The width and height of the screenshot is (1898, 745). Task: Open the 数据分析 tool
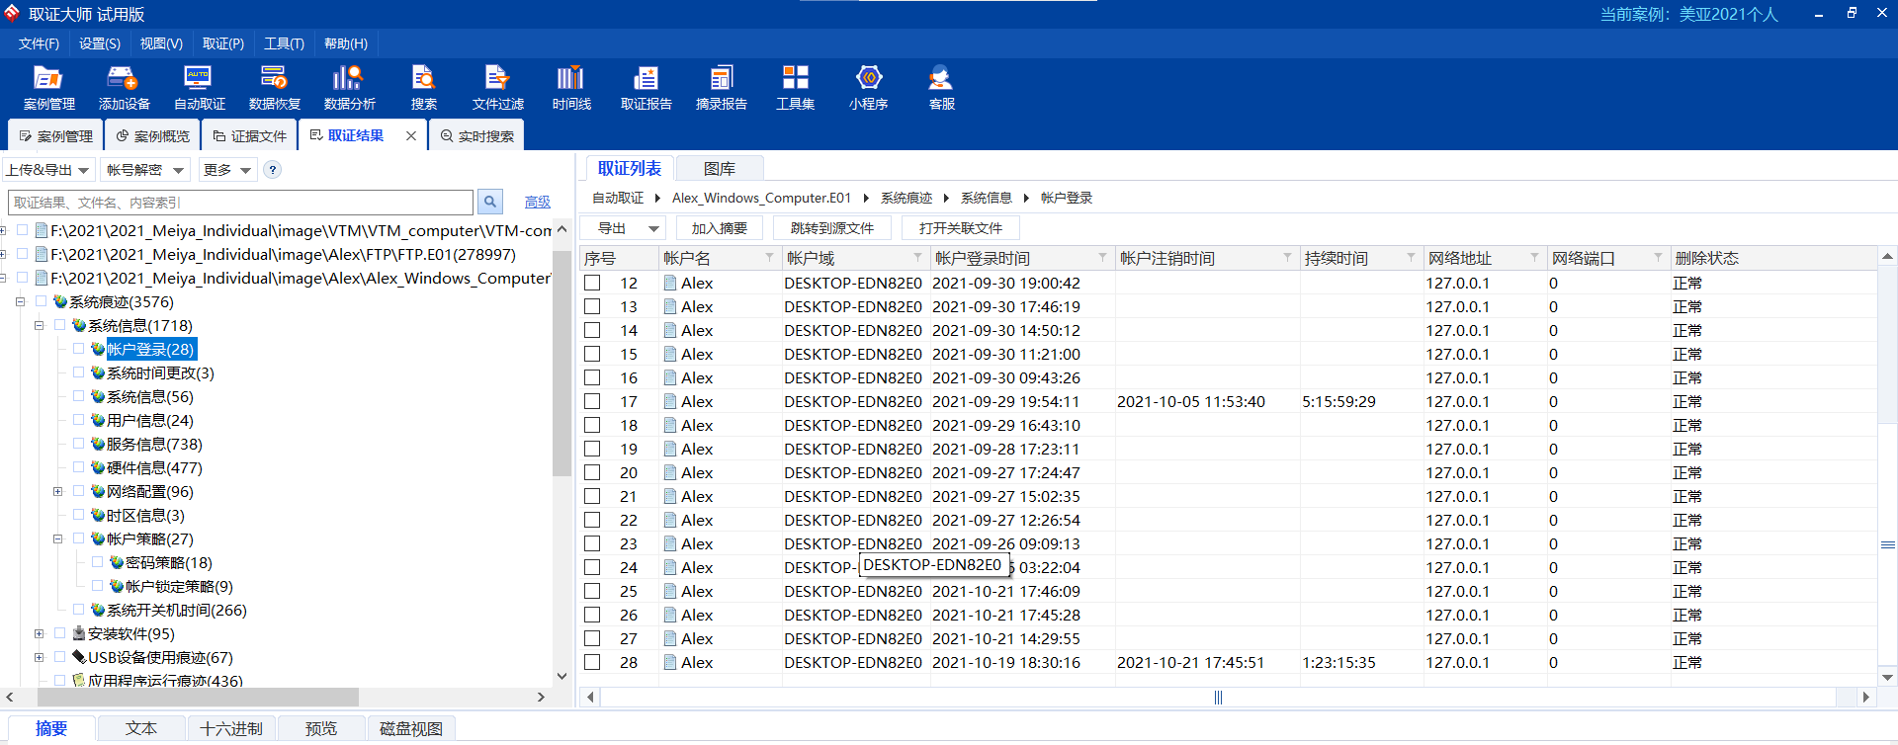pos(349,88)
